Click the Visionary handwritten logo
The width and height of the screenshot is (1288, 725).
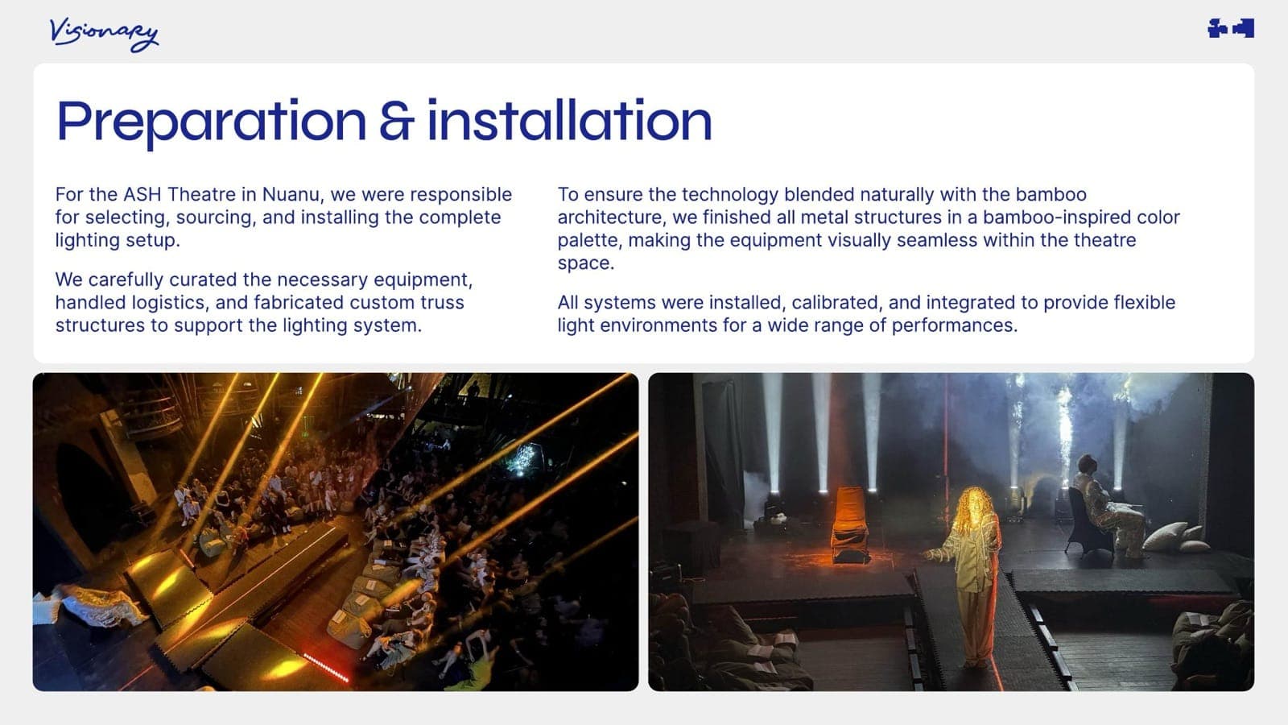104,34
